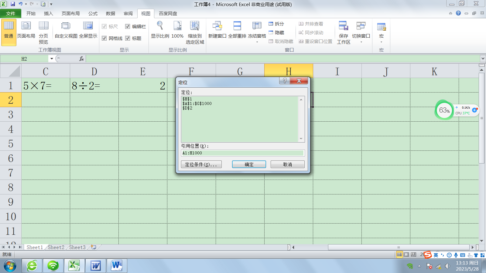This screenshot has height=273, width=486.
Task: Undo the last action
Action: [x=20, y=4]
